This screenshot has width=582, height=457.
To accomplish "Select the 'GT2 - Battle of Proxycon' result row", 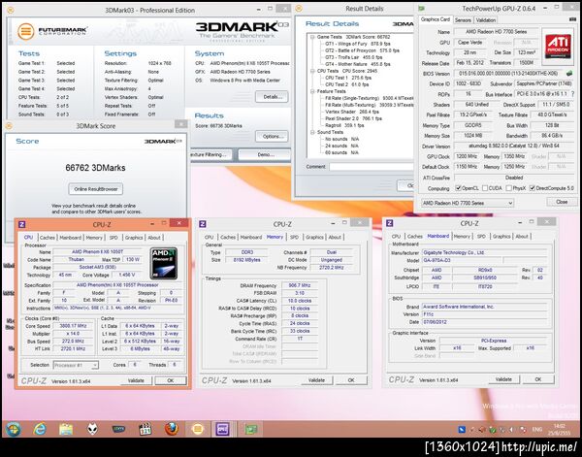I will (362, 50).
